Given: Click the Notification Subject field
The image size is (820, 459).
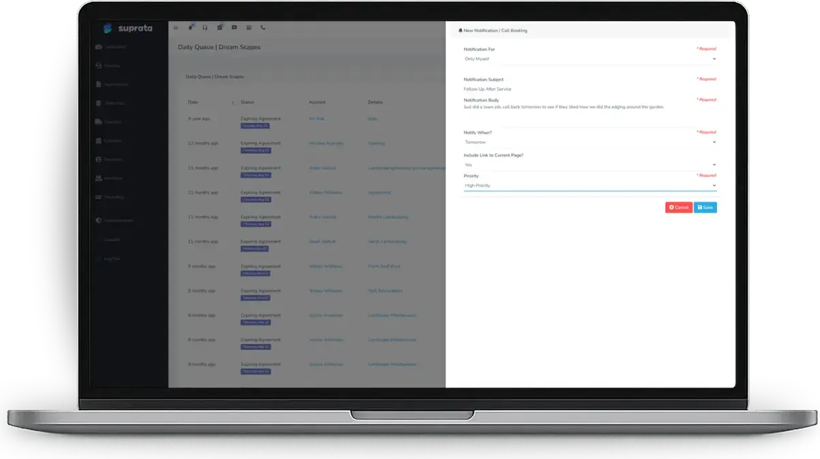Looking at the screenshot, I should [x=590, y=89].
